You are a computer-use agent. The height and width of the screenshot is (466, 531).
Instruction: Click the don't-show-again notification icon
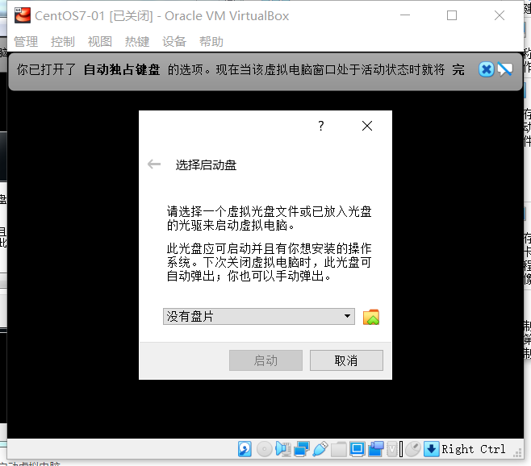point(505,69)
